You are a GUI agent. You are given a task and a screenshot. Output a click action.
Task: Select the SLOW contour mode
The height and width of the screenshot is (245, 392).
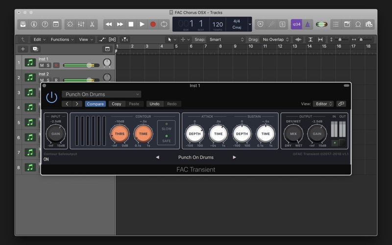pyautogui.click(x=167, y=127)
